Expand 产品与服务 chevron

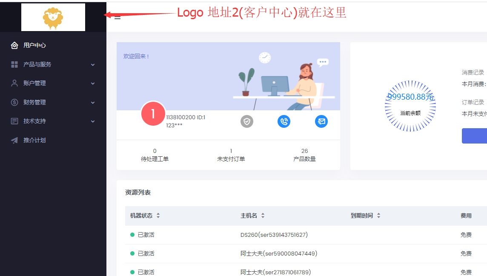point(92,65)
